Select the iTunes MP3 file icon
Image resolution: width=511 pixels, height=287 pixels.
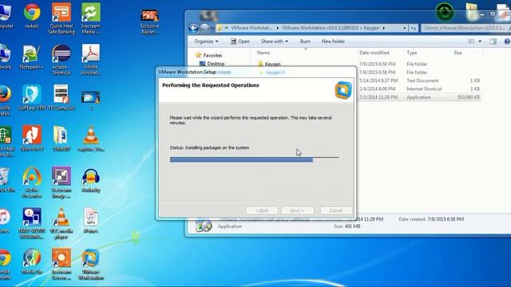tap(90, 221)
